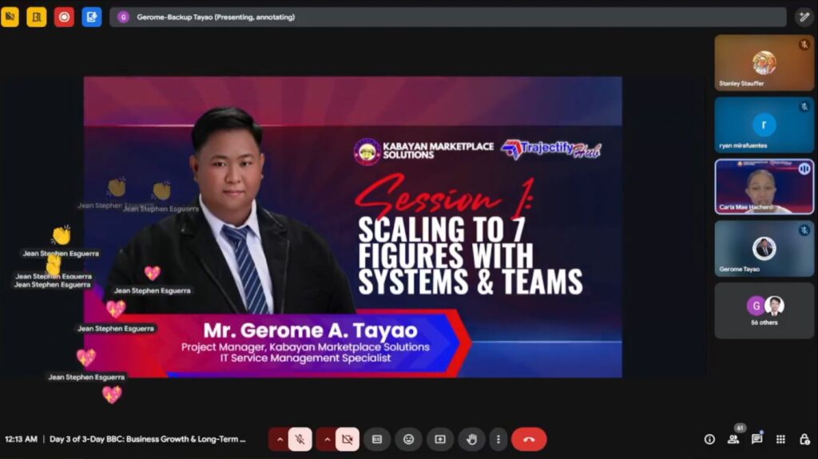Viewport: 818px width, 459px height.
Task: Leave call with red hang-up button
Action: tap(529, 439)
